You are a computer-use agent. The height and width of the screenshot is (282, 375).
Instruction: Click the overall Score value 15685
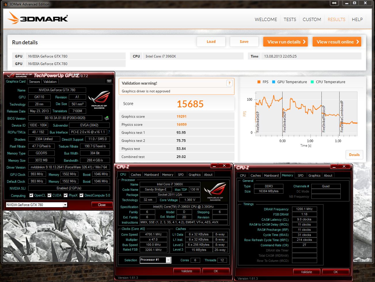[x=190, y=104]
